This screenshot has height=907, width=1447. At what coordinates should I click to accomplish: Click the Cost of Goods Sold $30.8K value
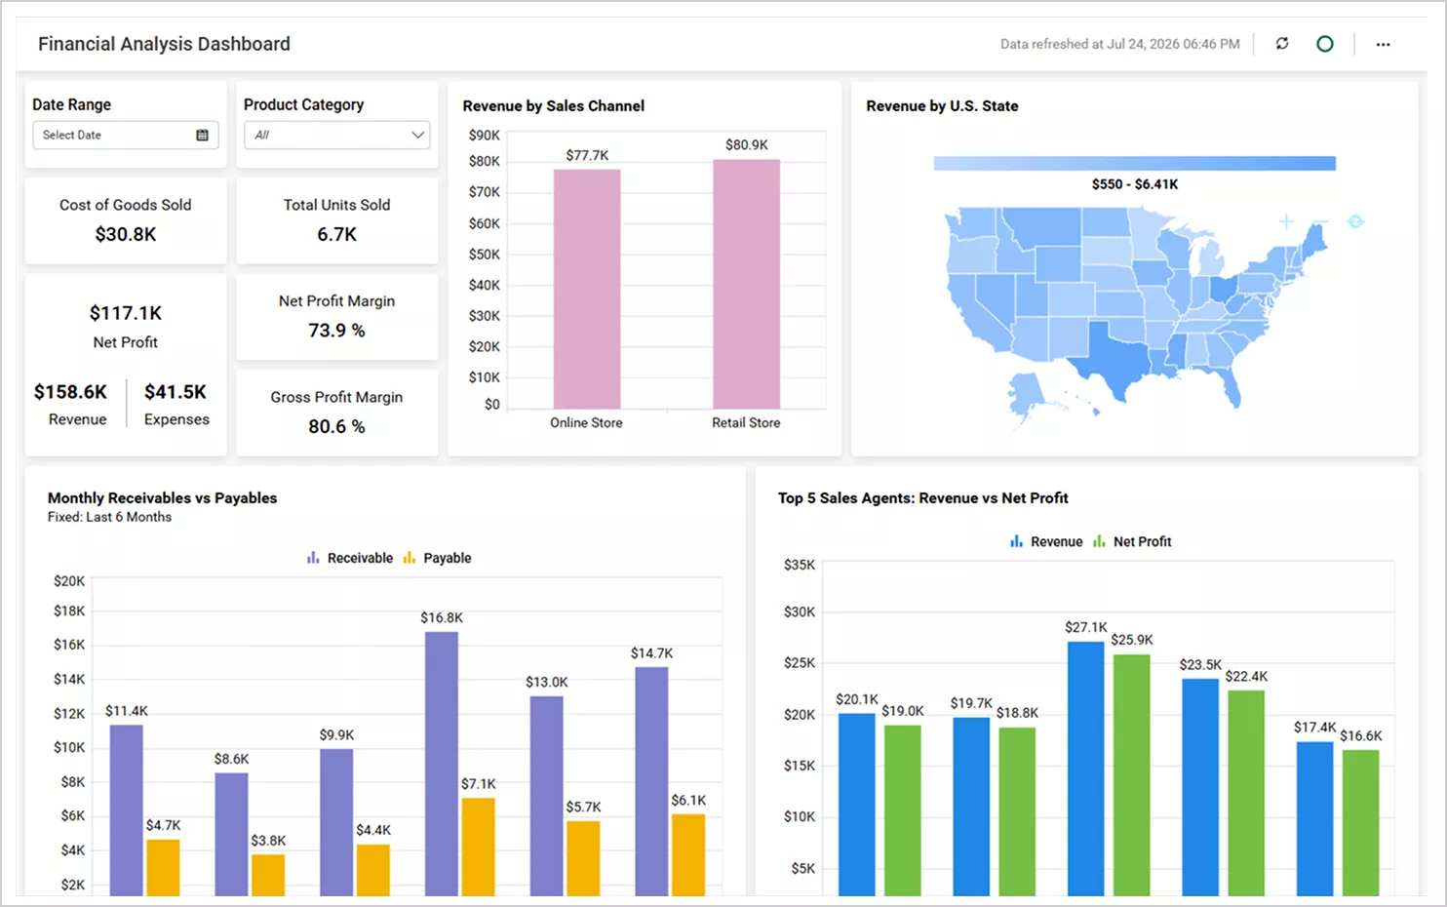[126, 234]
